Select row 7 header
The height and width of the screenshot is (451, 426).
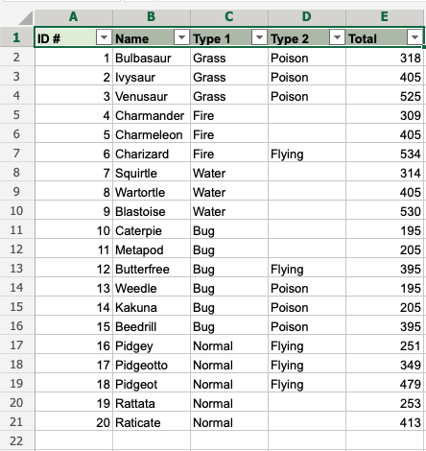coord(16,154)
